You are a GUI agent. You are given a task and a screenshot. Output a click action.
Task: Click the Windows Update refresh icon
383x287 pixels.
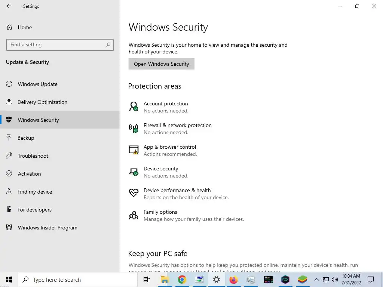[x=9, y=84]
